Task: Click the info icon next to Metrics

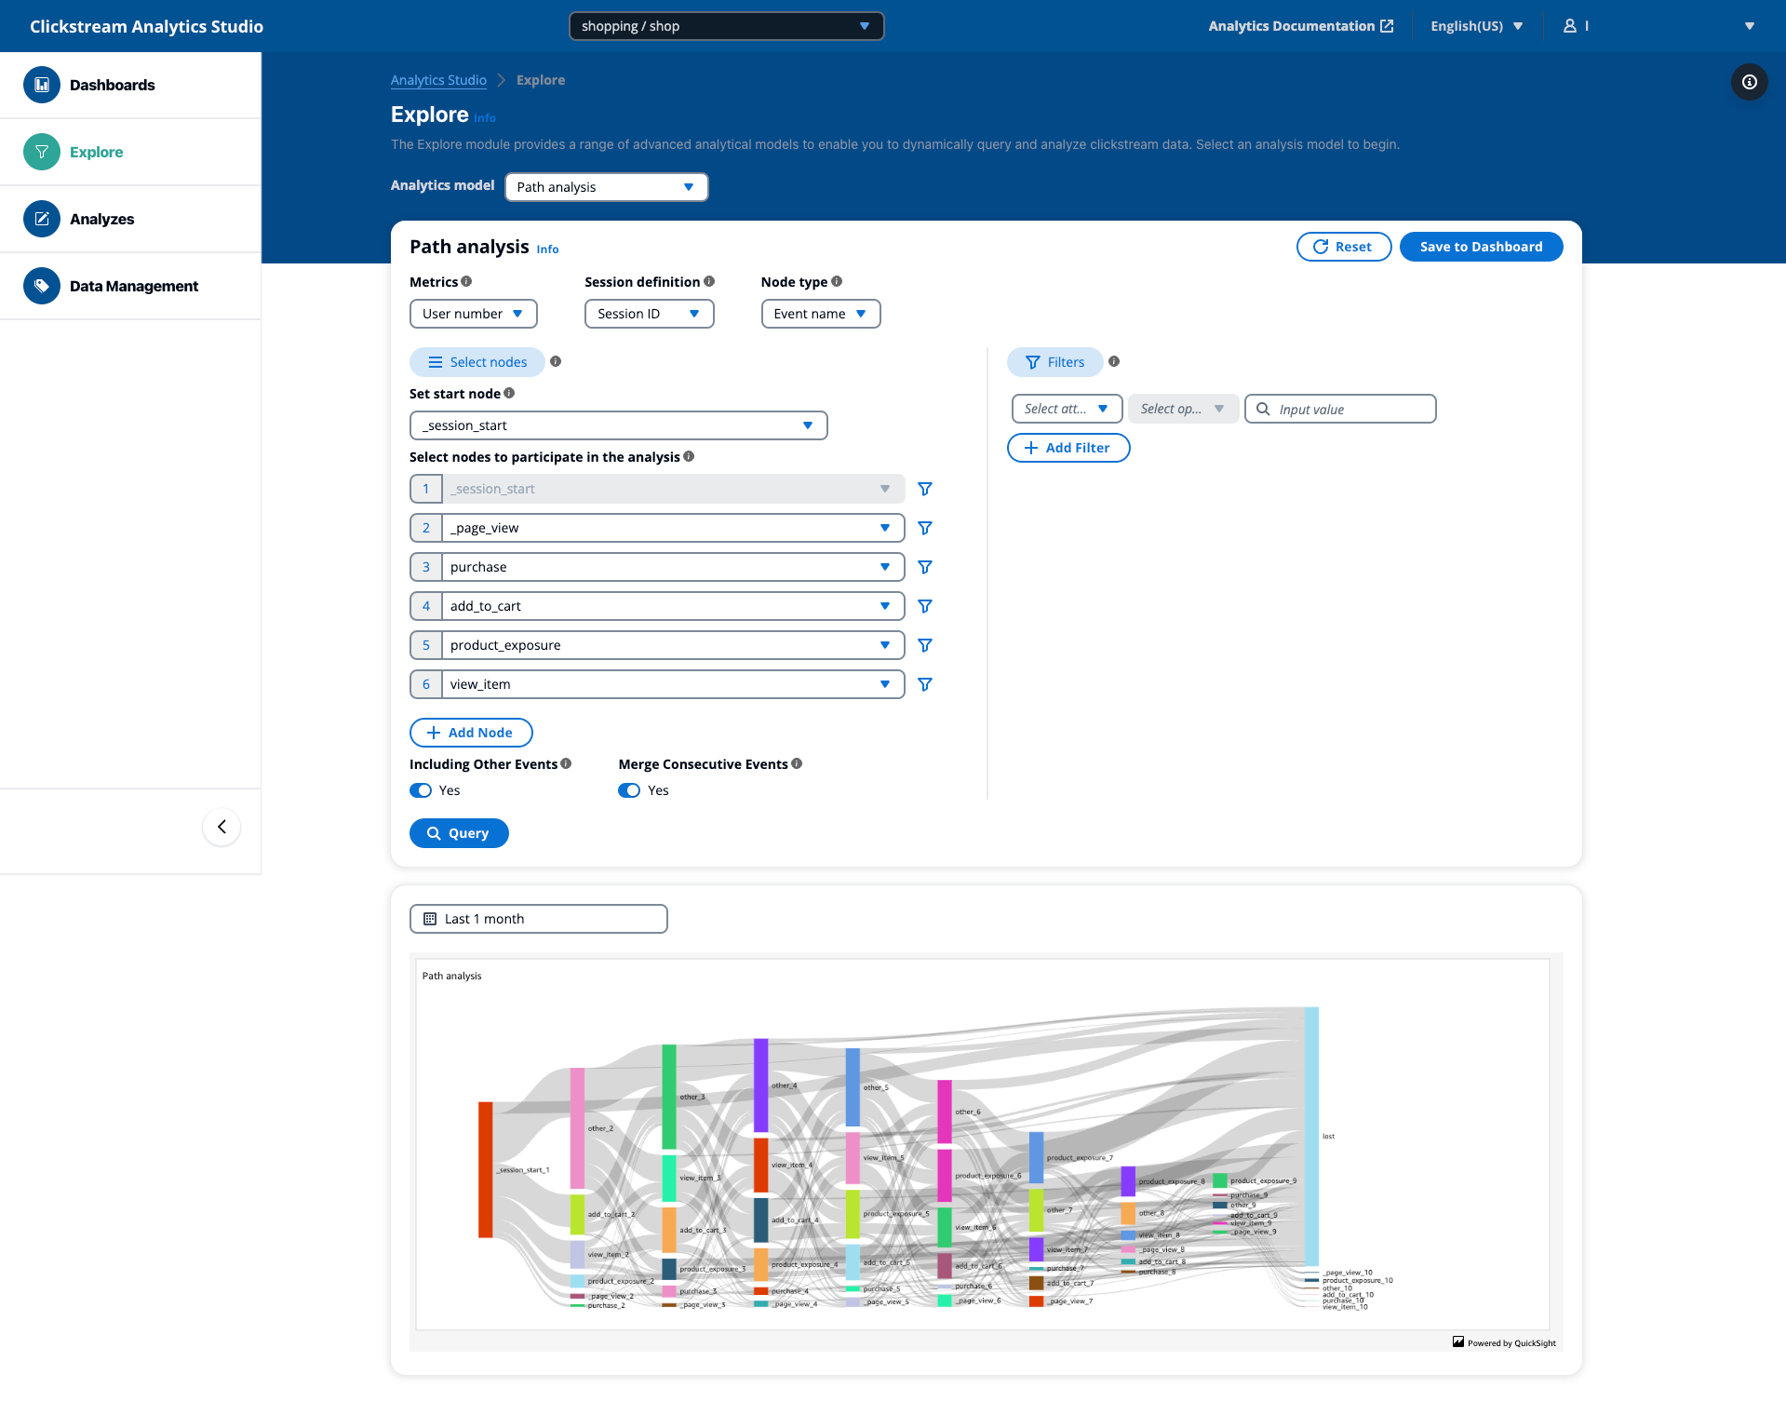Action: click(x=466, y=281)
